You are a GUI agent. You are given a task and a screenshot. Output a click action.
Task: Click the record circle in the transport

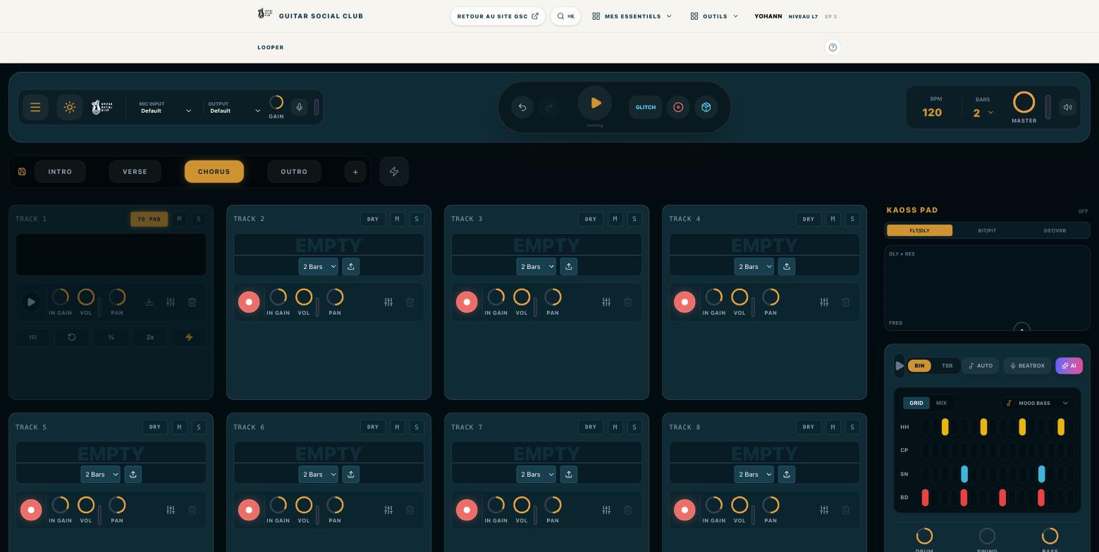point(678,107)
